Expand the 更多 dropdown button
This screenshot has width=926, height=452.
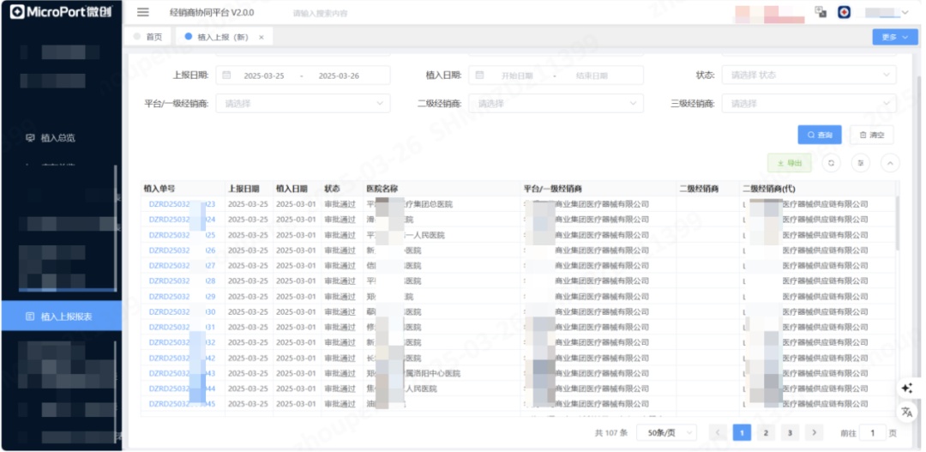click(x=894, y=37)
